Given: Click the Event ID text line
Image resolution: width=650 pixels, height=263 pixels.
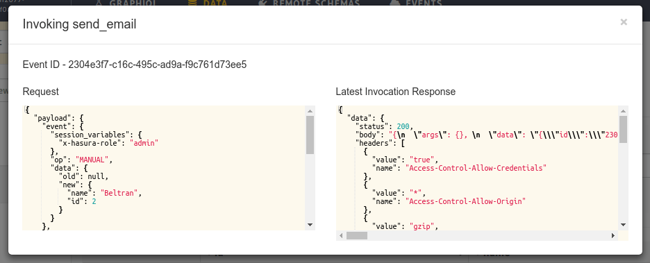Looking at the screenshot, I should point(135,65).
